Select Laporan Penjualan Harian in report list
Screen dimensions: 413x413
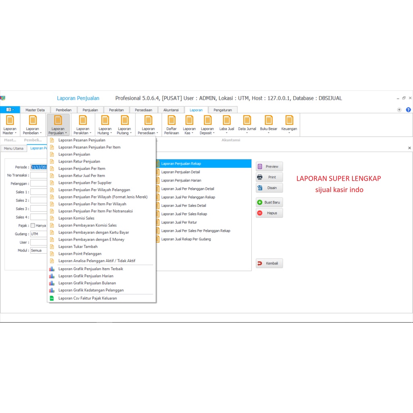click(x=204, y=180)
